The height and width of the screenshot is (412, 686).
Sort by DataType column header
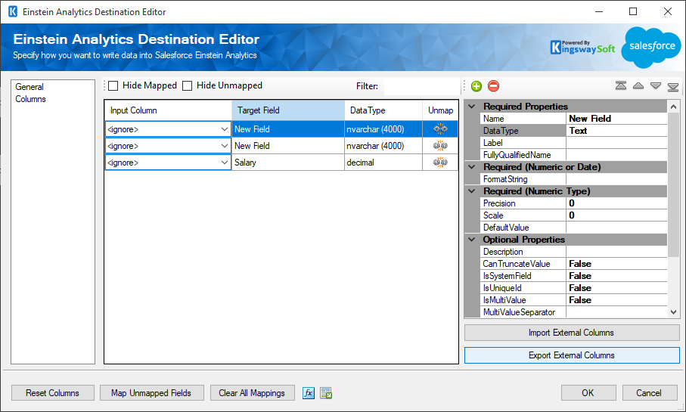coord(383,110)
